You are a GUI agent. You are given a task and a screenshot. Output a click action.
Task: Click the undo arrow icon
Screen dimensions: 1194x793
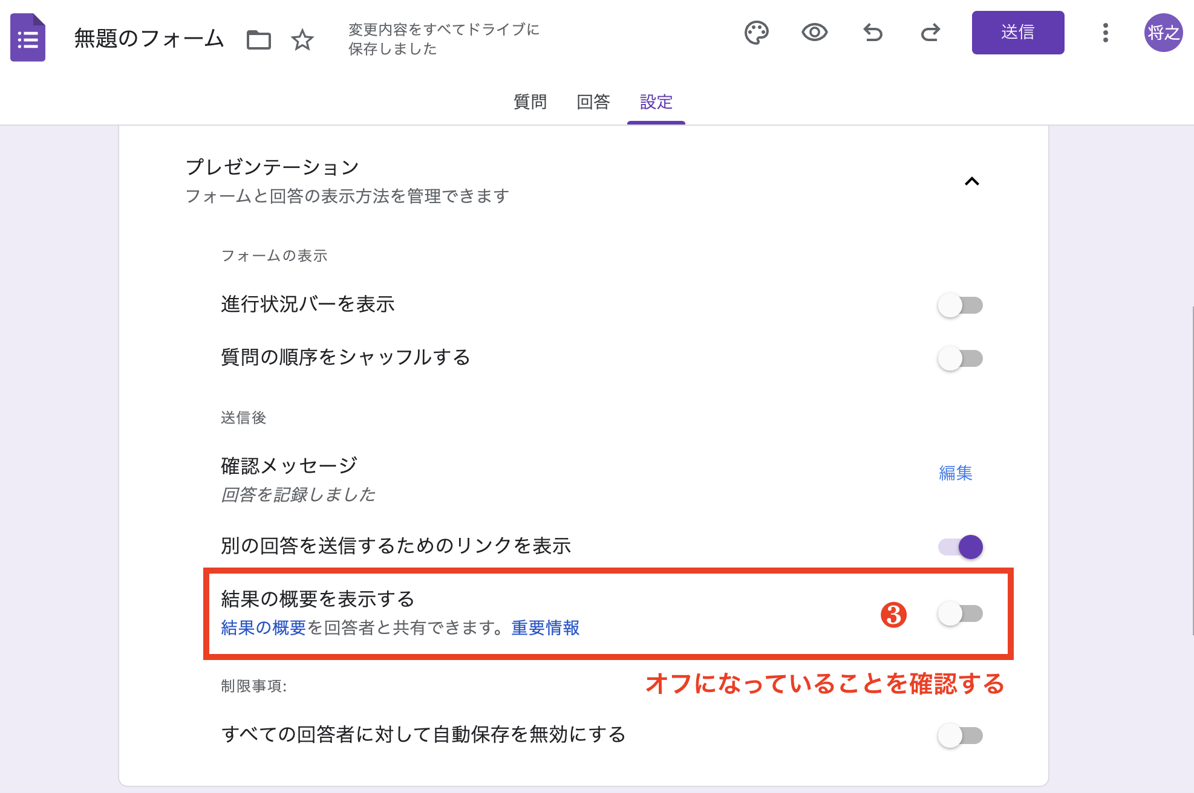click(x=872, y=33)
